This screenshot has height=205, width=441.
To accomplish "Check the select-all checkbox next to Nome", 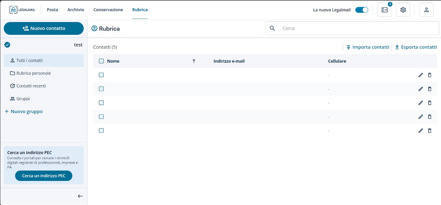I will point(101,61).
